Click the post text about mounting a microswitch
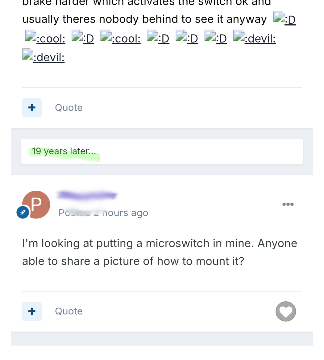Image resolution: width=324 pixels, height=360 pixels. pos(160,252)
